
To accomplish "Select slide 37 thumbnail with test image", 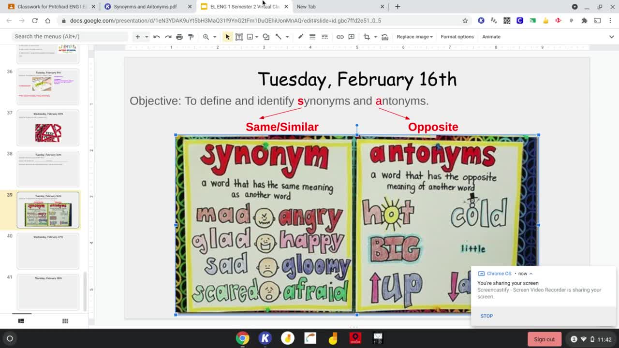I will (x=48, y=128).
